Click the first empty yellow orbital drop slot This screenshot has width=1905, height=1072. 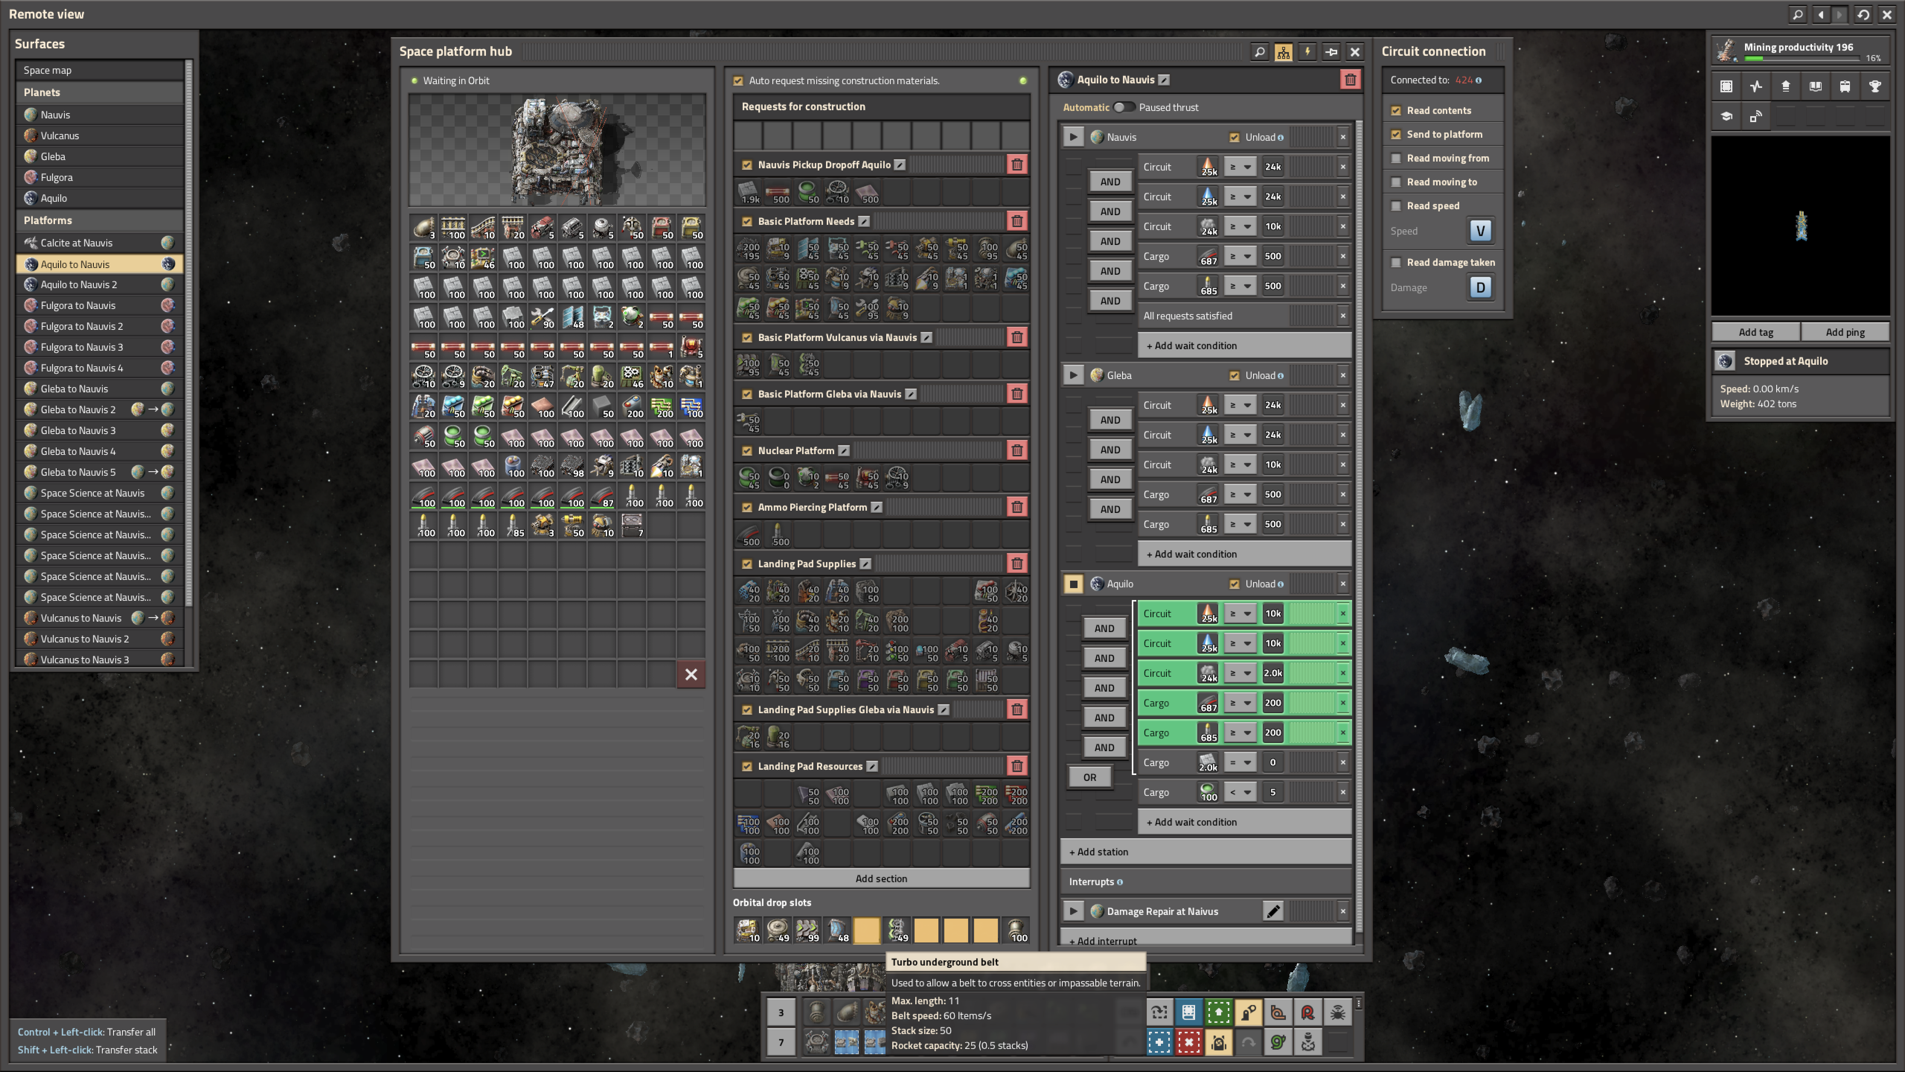click(867, 931)
